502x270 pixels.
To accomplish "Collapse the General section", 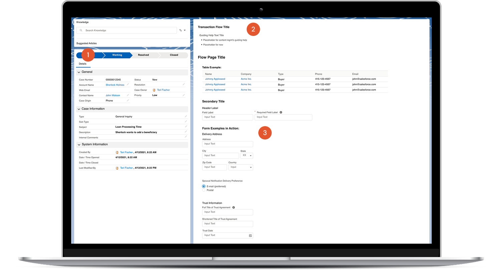I will 79,72.
